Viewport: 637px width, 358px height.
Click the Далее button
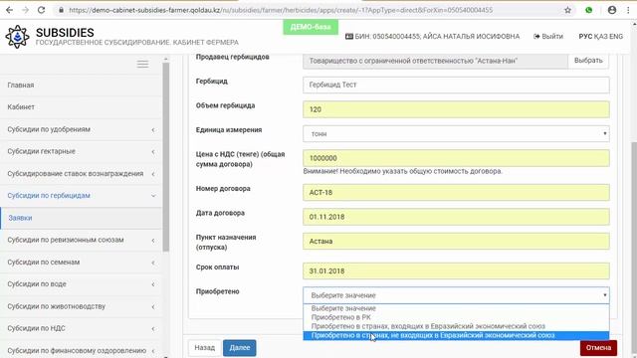point(240,348)
